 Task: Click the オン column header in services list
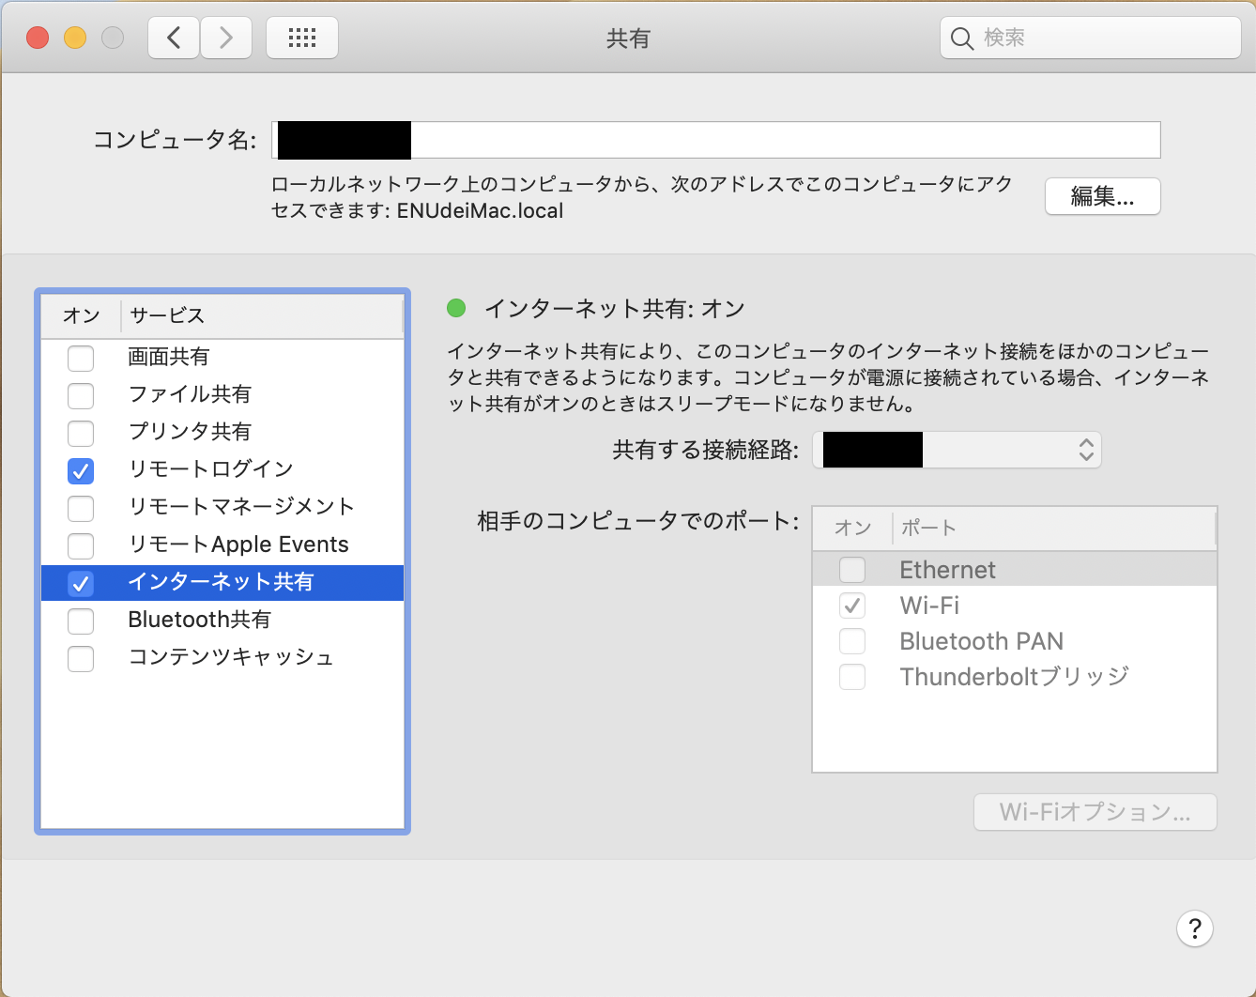pos(81,315)
